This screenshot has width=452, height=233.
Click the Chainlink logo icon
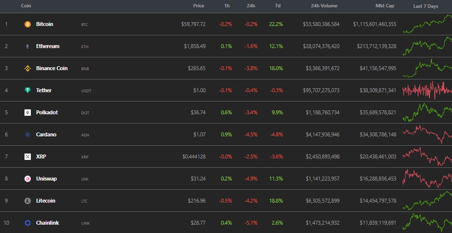coord(27,223)
